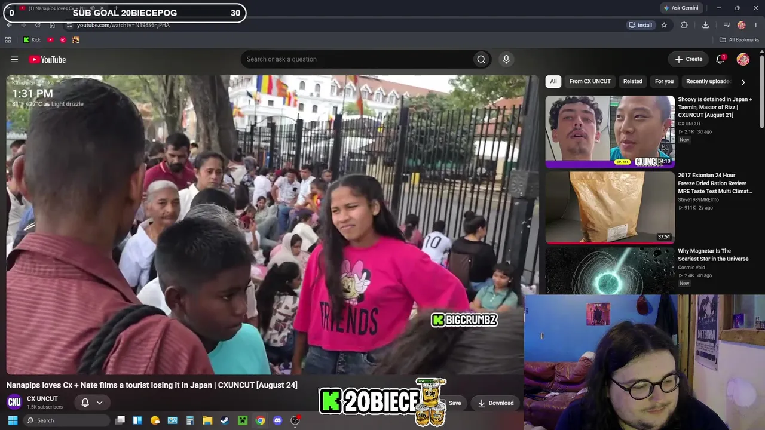
Task: Open the Cosmic Void channel name
Action: point(692,268)
